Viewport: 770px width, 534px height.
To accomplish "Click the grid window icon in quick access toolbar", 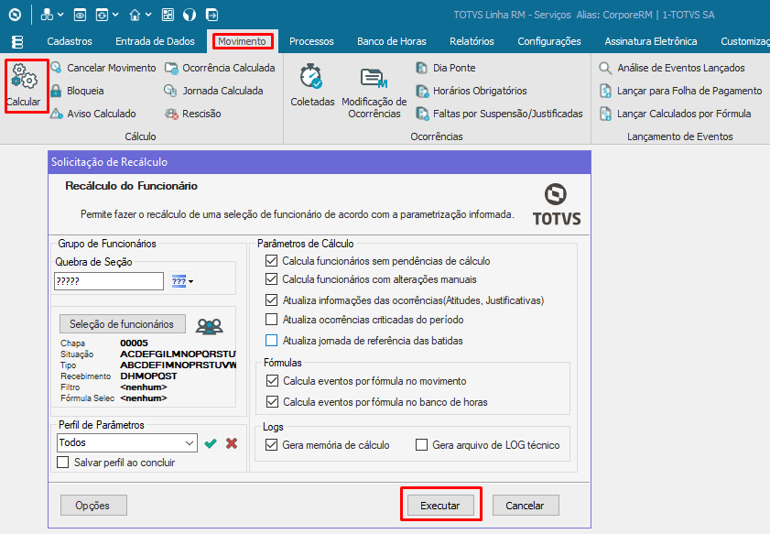I will coord(168,15).
